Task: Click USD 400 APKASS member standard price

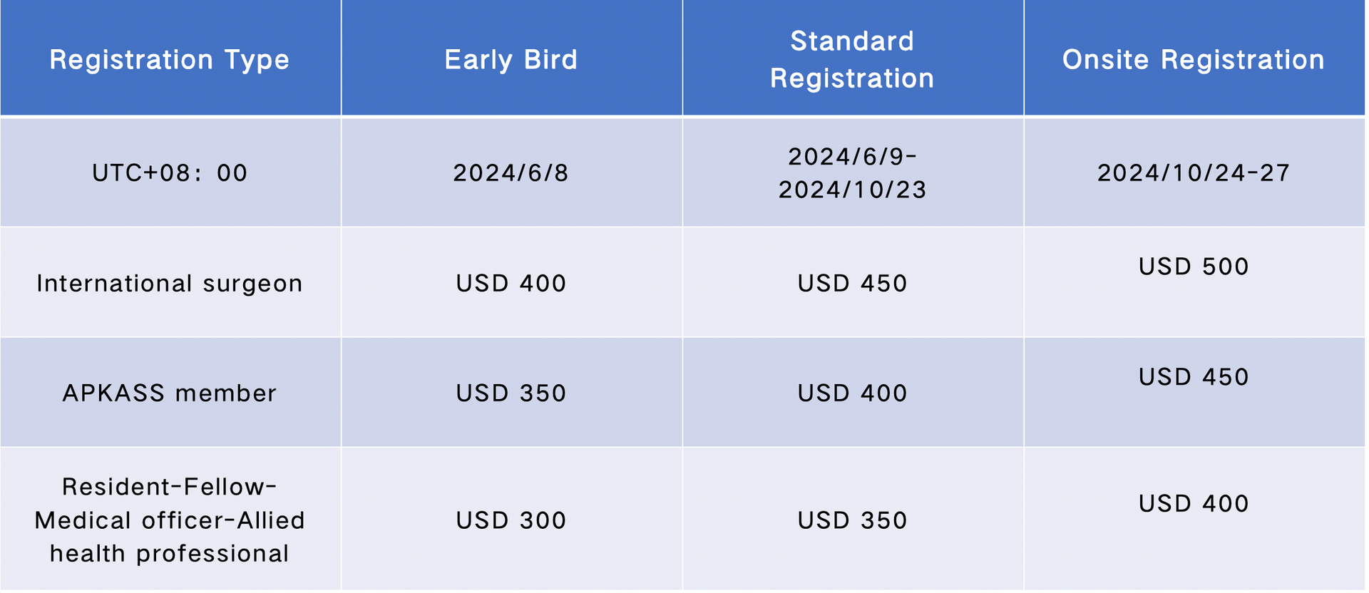Action: [x=852, y=393]
